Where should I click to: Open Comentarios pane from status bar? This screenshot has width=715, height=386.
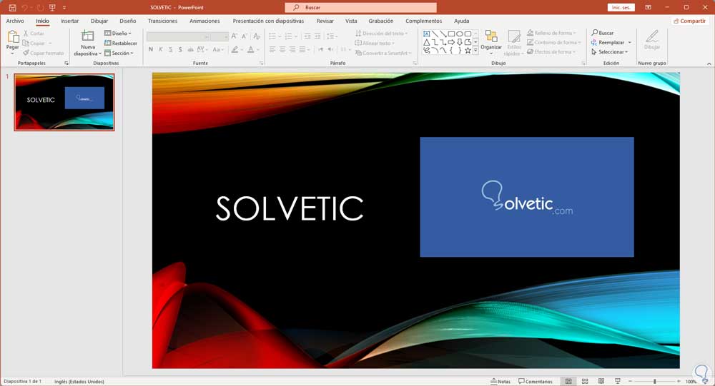pyautogui.click(x=536, y=382)
